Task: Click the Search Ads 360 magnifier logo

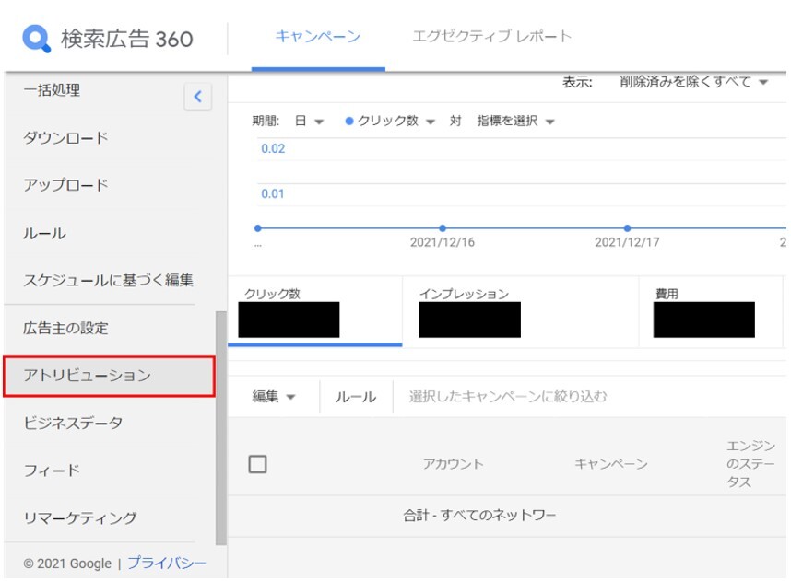Action: [x=37, y=39]
